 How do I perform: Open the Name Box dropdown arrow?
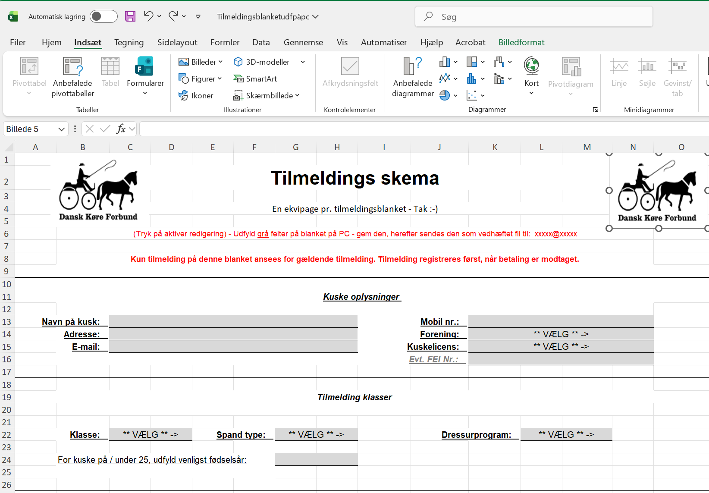tap(61, 129)
